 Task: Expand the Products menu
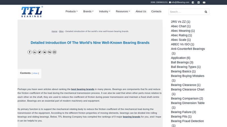pyautogui.click(x=72, y=11)
